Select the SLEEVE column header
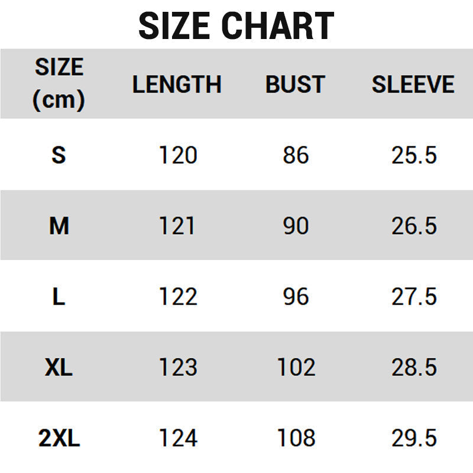 point(413,85)
